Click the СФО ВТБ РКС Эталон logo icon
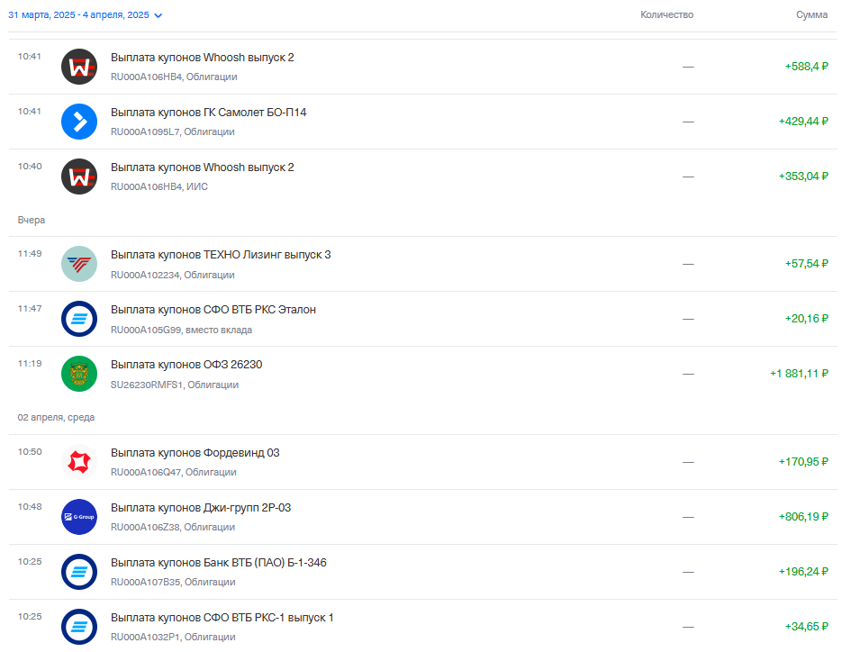842x652 pixels. click(79, 319)
